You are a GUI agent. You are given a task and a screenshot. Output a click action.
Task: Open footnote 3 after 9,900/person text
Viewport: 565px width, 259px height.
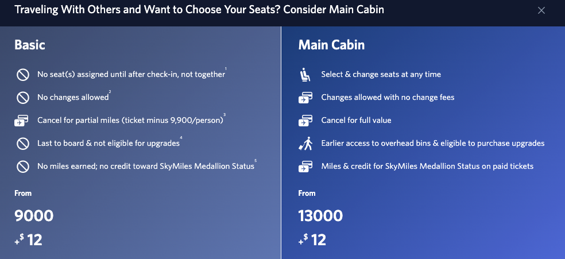tap(225, 115)
